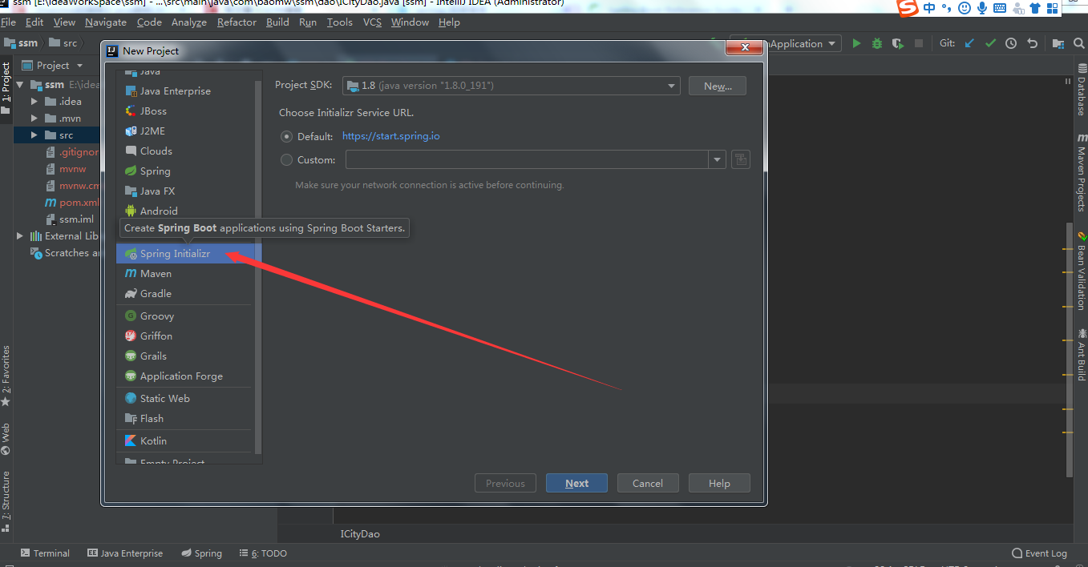This screenshot has height=567, width=1088.
Task: Open the File menu
Action: 9,22
